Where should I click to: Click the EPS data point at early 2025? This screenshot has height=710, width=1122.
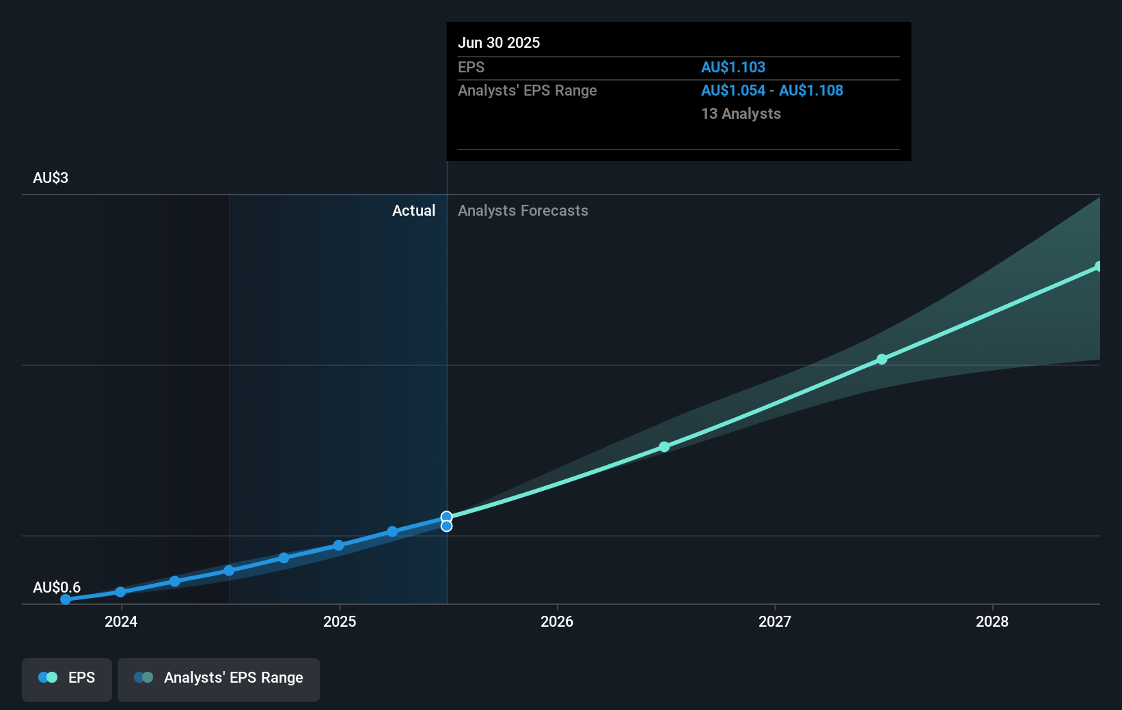coord(338,545)
